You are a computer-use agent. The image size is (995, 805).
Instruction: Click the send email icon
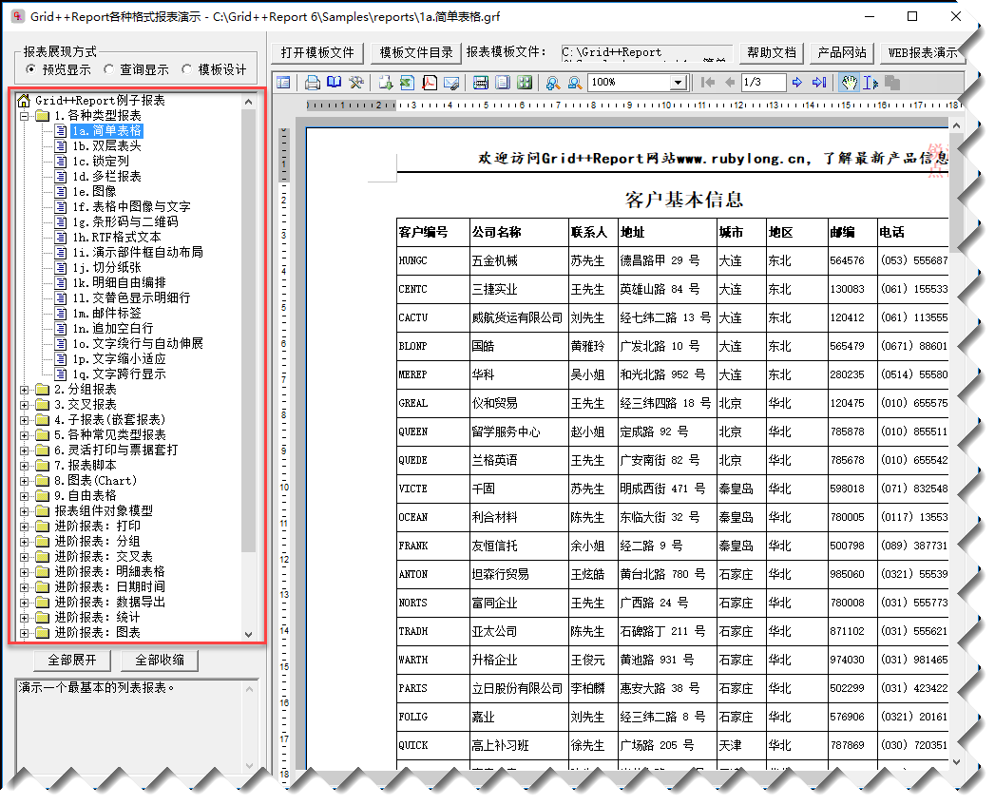451,83
